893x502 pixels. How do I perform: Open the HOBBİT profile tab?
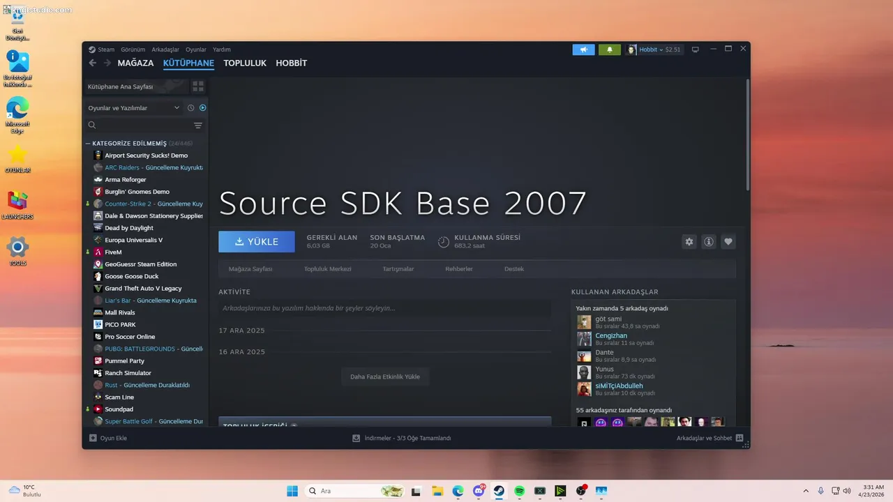[292, 63]
